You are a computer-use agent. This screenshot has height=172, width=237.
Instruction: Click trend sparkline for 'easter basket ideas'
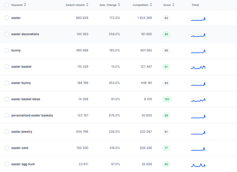pyautogui.click(x=198, y=100)
